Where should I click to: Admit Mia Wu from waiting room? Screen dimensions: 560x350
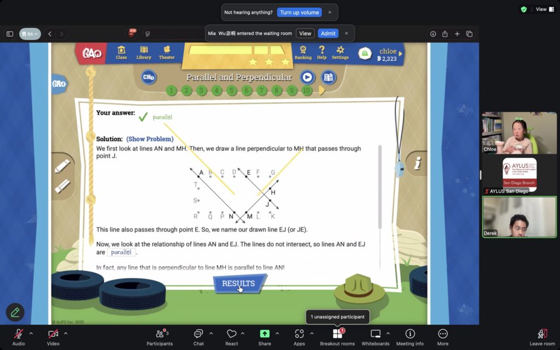(x=328, y=33)
